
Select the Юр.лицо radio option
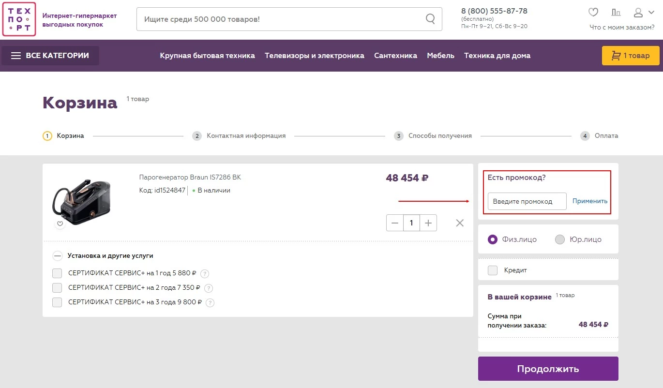(x=560, y=239)
